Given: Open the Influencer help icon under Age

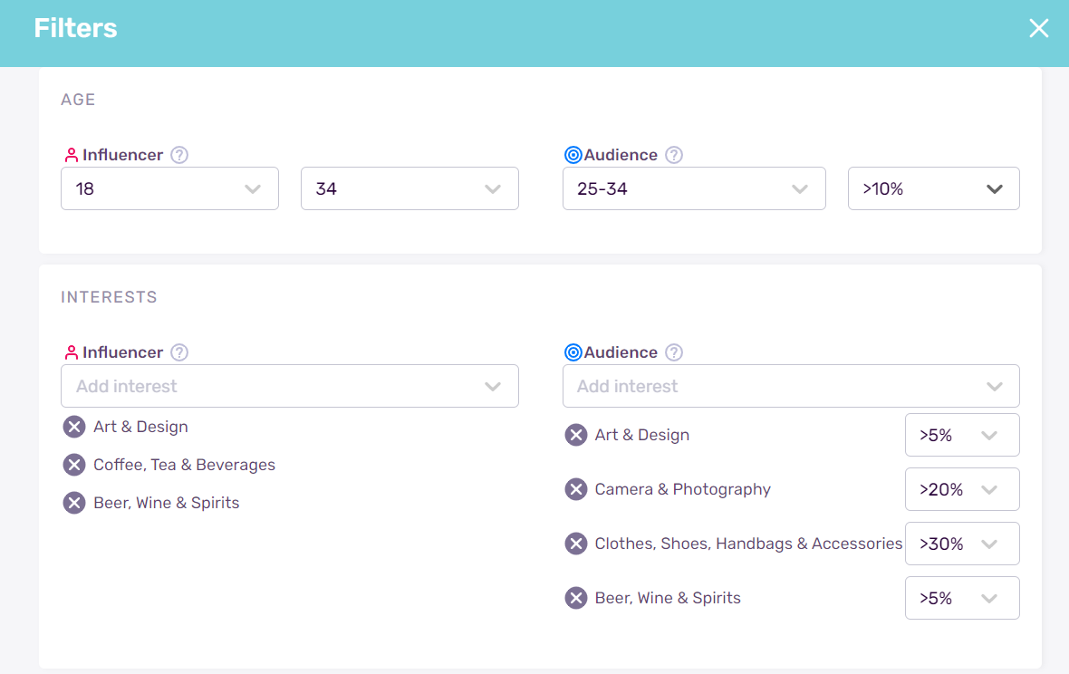Looking at the screenshot, I should click(x=178, y=155).
